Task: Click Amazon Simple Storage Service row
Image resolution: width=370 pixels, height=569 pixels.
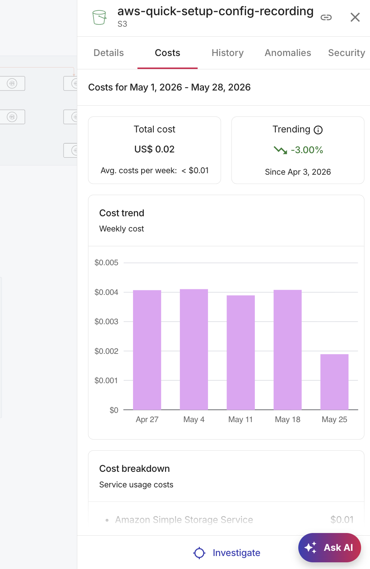Action: click(226, 520)
